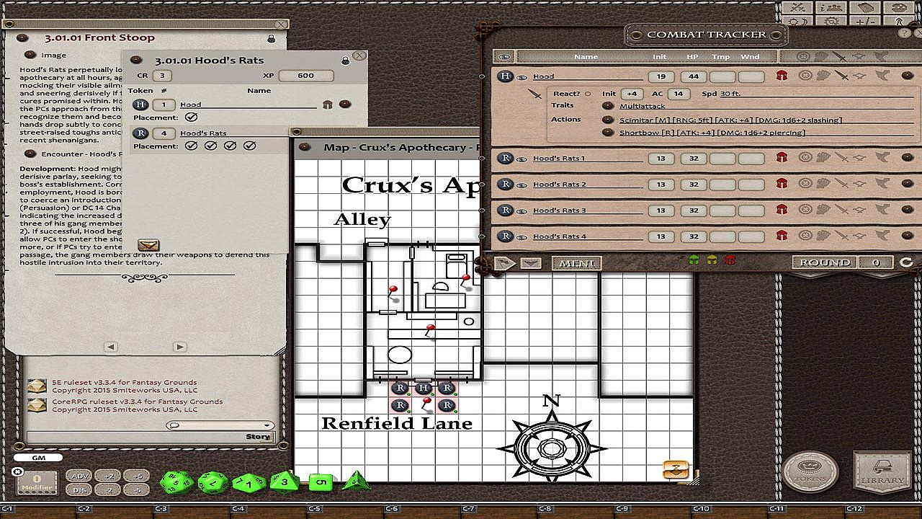Open the Tokens bag
The height and width of the screenshot is (519, 922).
point(810,472)
